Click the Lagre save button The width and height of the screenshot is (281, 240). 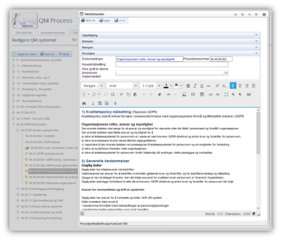105,20
